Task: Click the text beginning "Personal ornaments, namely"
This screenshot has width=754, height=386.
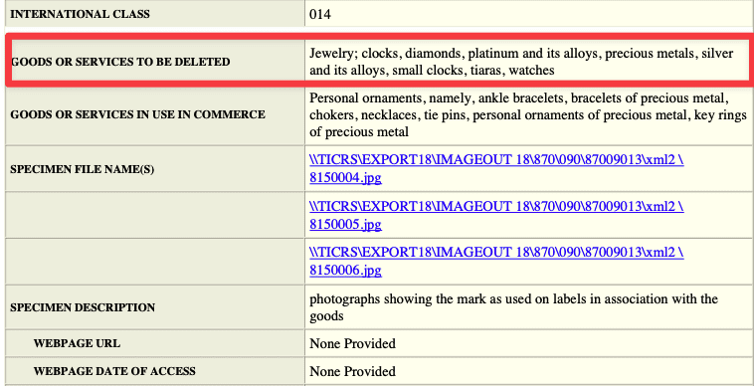Action: [527, 115]
